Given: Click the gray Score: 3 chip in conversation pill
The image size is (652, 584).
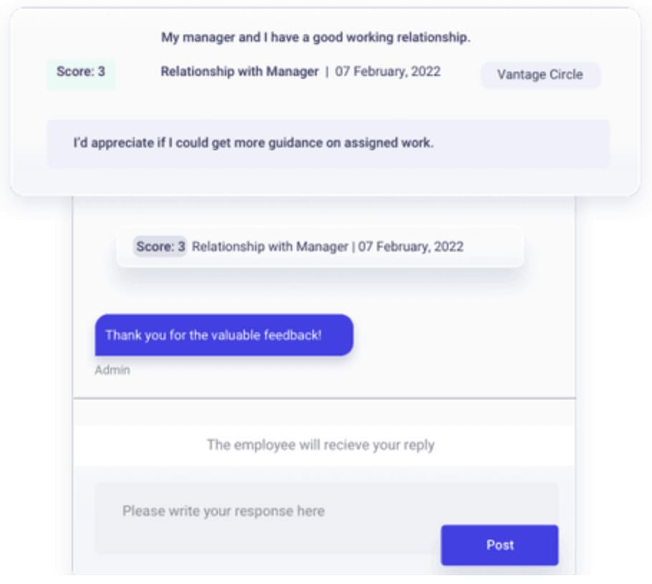Looking at the screenshot, I should click(160, 247).
